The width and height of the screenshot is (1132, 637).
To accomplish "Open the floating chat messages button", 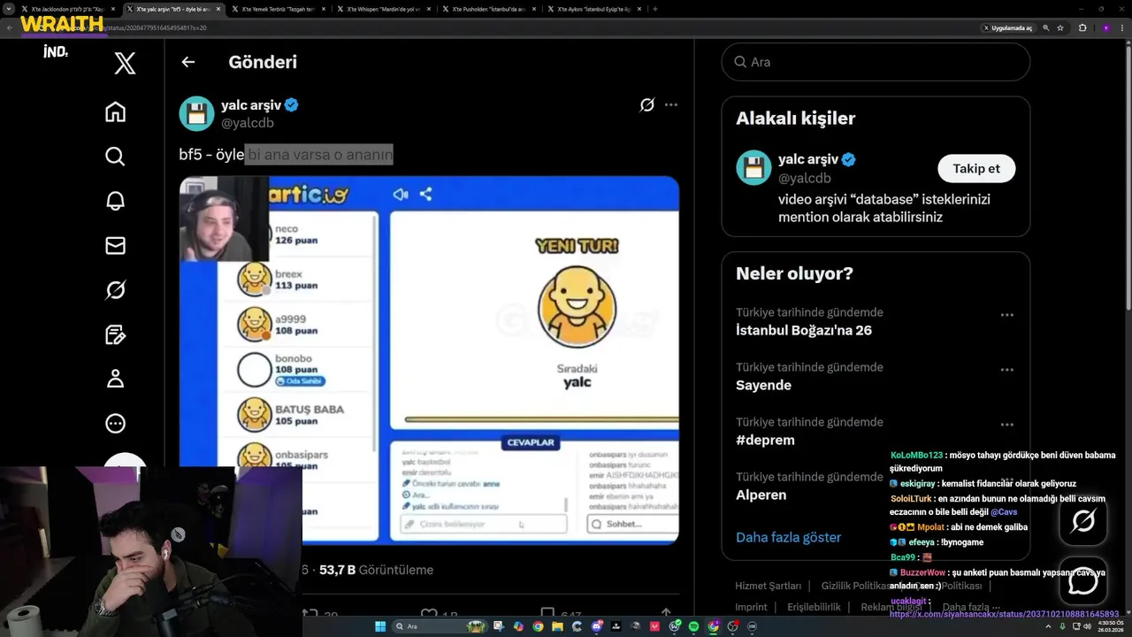I will click(1083, 581).
